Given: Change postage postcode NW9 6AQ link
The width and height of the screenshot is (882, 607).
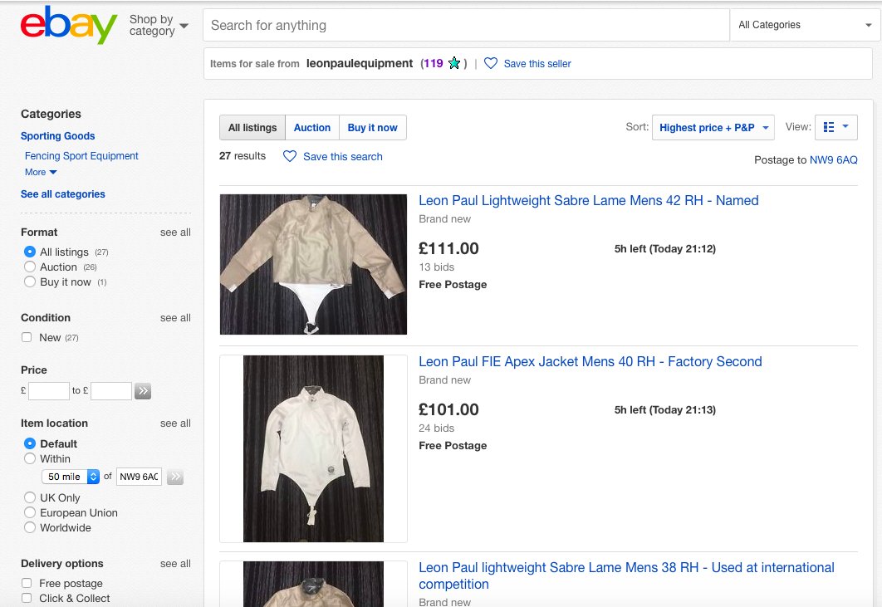Looking at the screenshot, I should pos(833,159).
